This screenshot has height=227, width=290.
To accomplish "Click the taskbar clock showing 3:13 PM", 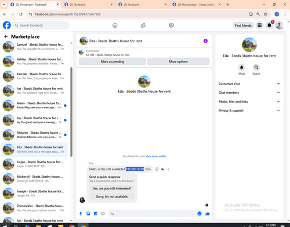I will 270,225.
